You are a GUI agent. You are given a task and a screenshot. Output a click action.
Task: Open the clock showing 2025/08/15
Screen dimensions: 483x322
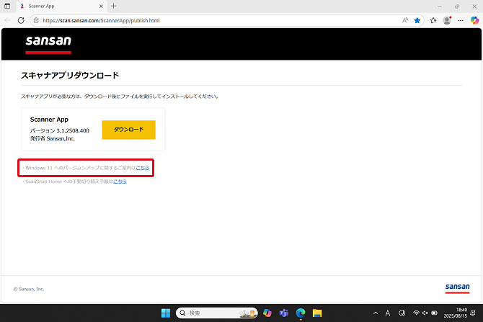456,313
